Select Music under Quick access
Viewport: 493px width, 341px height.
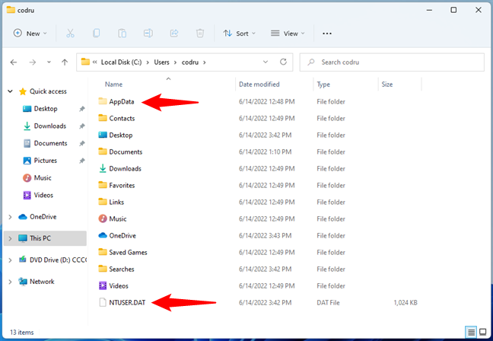tap(43, 178)
